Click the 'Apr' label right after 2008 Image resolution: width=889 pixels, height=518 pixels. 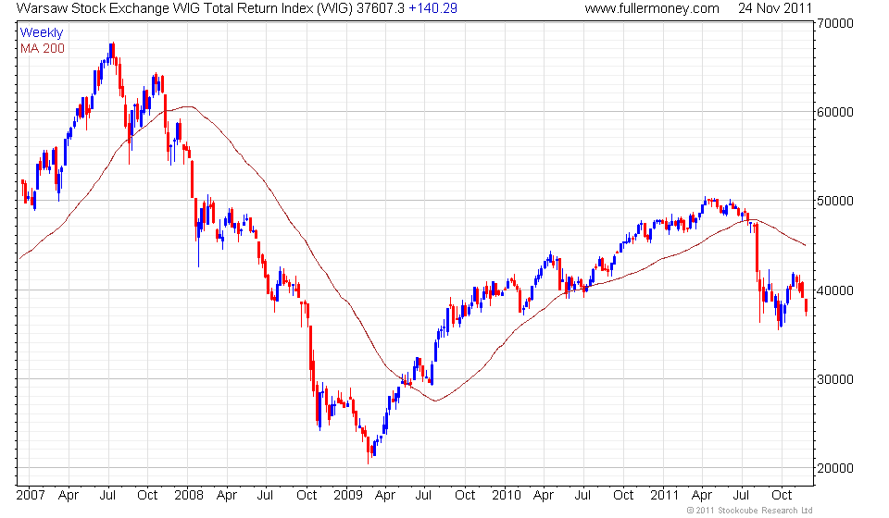pos(227,496)
